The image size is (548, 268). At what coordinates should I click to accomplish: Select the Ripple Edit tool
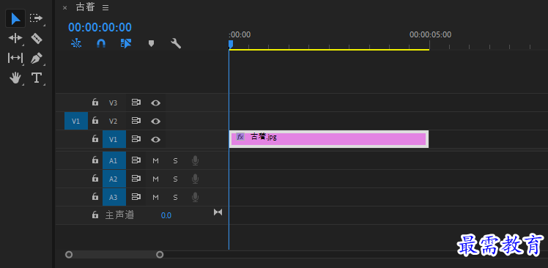point(15,38)
